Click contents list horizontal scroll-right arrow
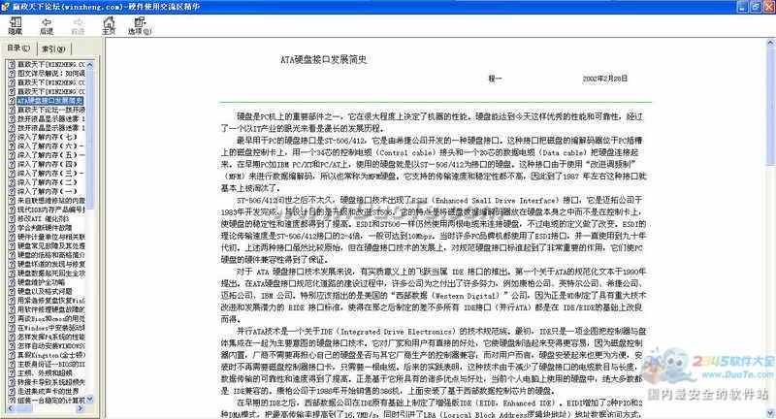Screen dimensions: 776x419 point(81,408)
